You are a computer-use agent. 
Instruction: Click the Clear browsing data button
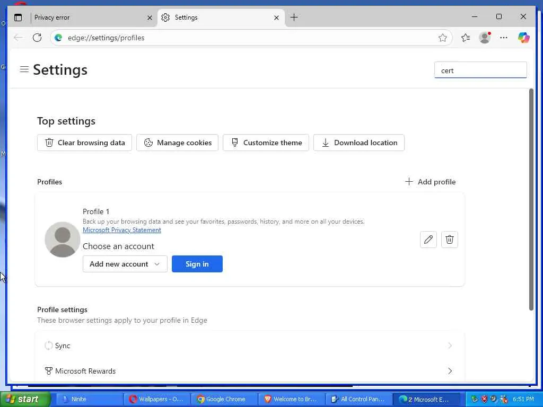tap(85, 143)
